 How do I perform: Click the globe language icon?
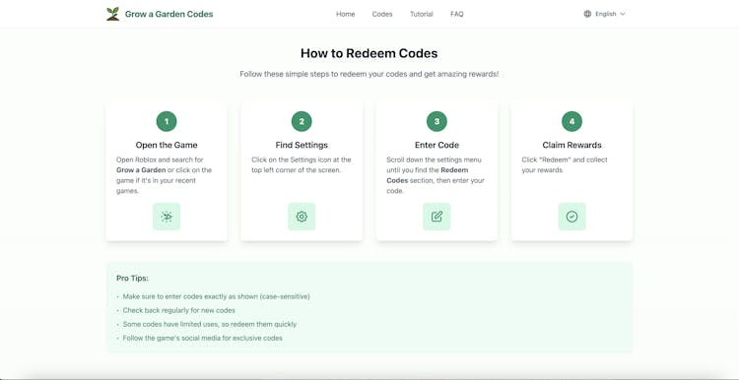587,14
